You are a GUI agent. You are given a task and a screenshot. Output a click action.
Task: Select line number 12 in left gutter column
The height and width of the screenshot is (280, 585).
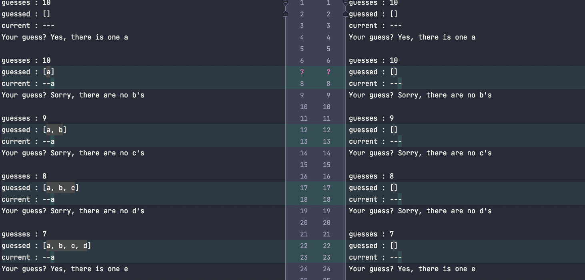pyautogui.click(x=304, y=130)
